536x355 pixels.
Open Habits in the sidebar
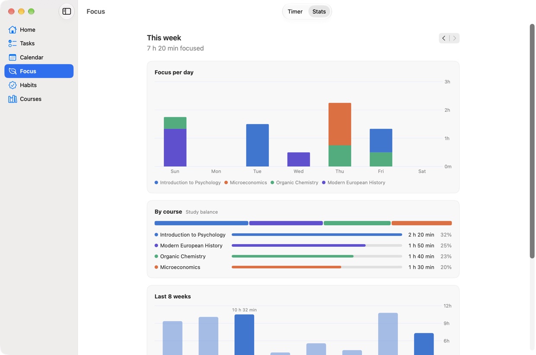tap(39, 85)
